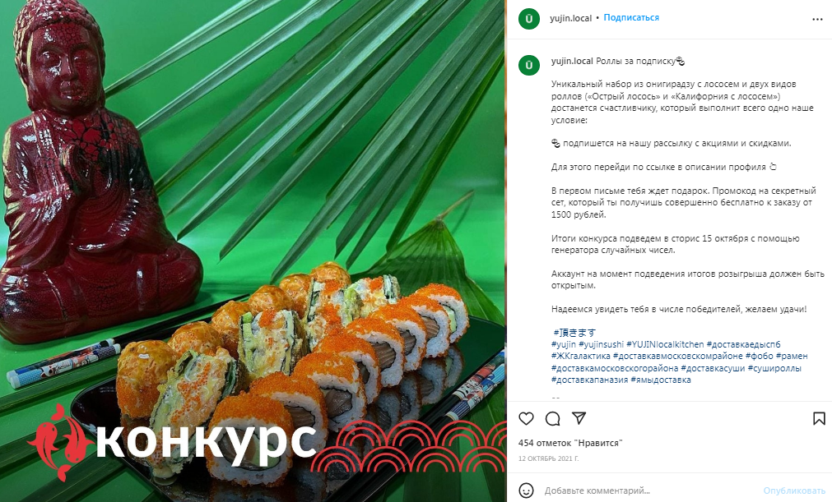Open the #yujinsushi hashtag
Image resolution: width=832 pixels, height=502 pixels.
[601, 344]
